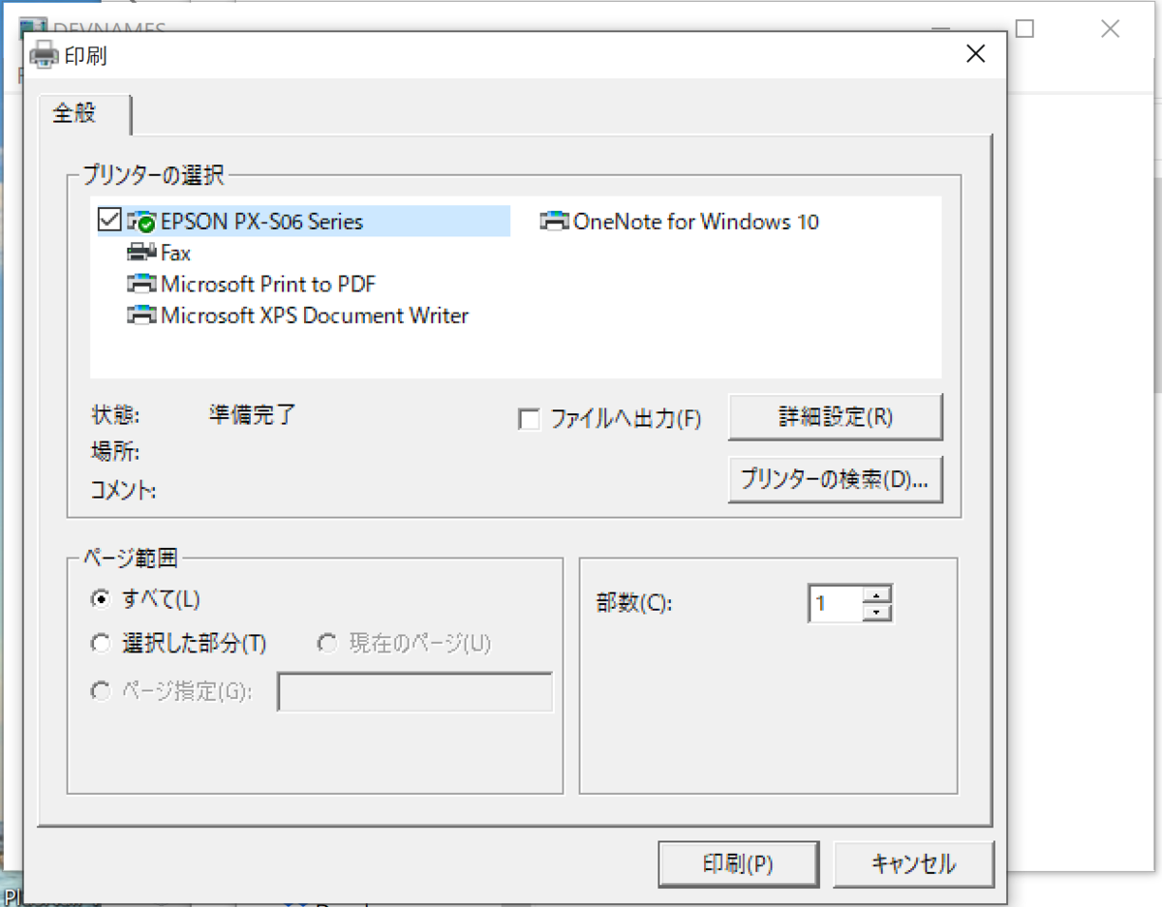Click the 準備完了 status text
This screenshot has width=1162, height=907.
pos(253,415)
